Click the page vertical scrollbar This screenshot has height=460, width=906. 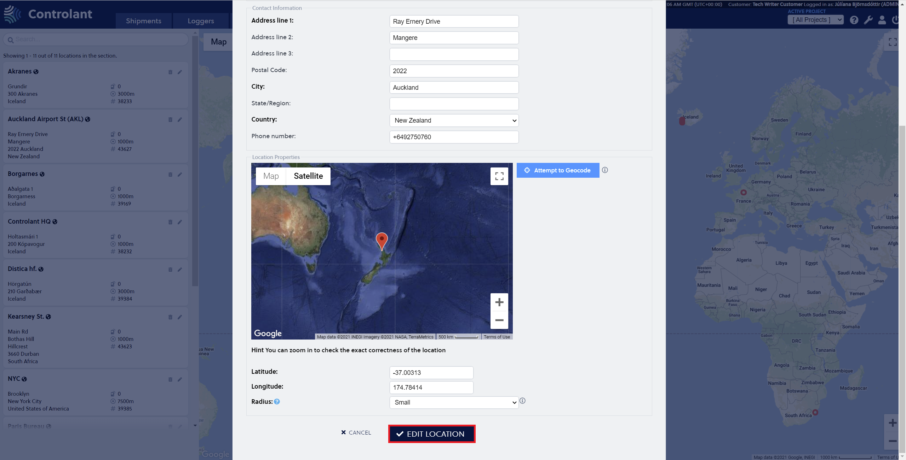[x=902, y=289]
